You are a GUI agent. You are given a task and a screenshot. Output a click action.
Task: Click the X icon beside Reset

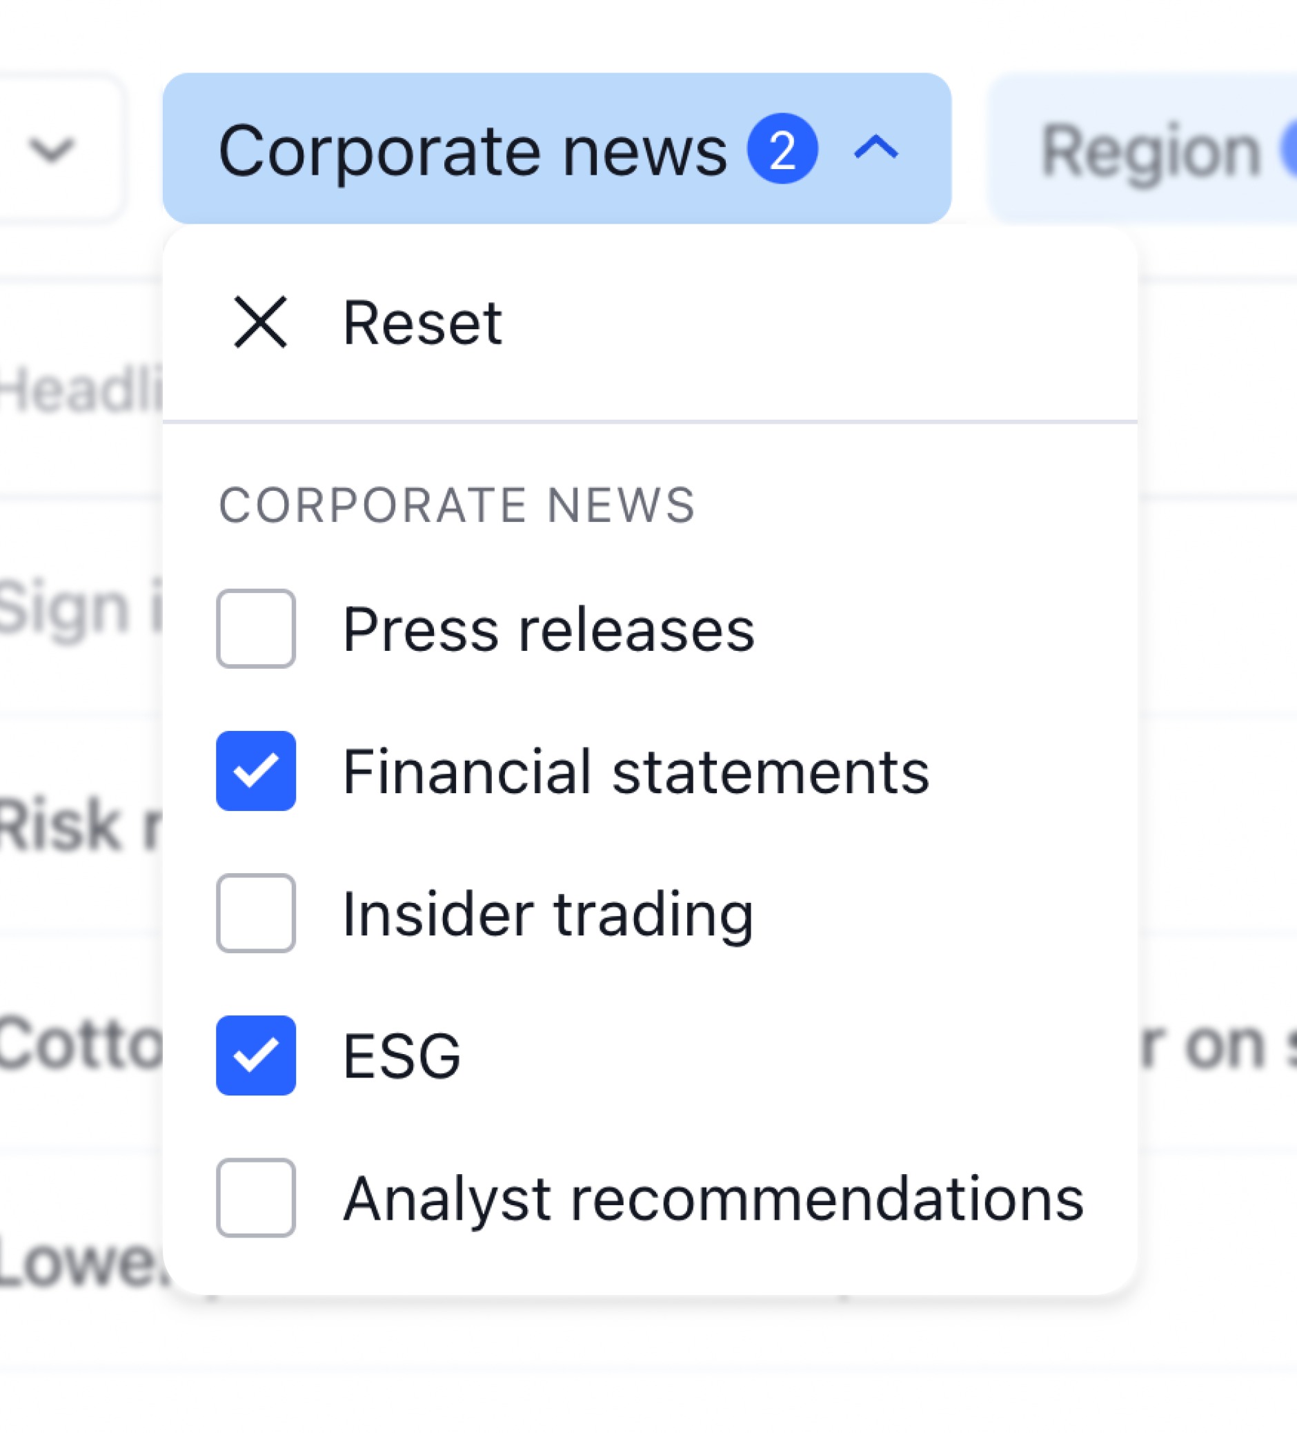[x=260, y=322]
